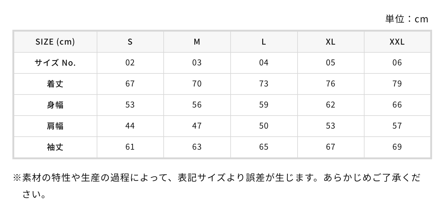Click the 身幅 row label
442x207 pixels.
point(55,105)
